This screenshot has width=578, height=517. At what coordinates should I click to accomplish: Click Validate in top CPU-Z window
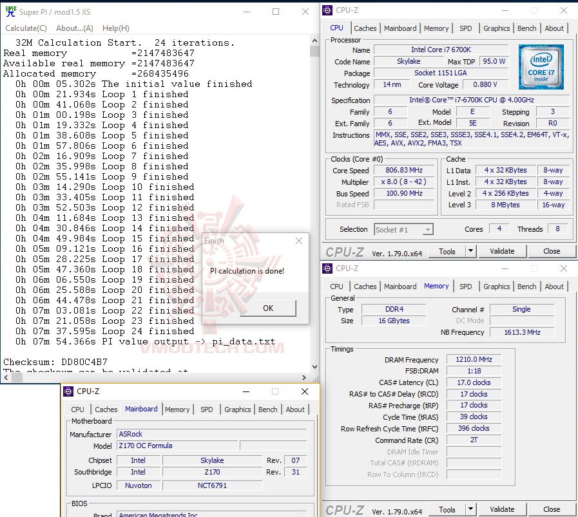tap(502, 251)
